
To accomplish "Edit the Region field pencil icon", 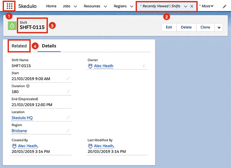I will click(68, 130).
